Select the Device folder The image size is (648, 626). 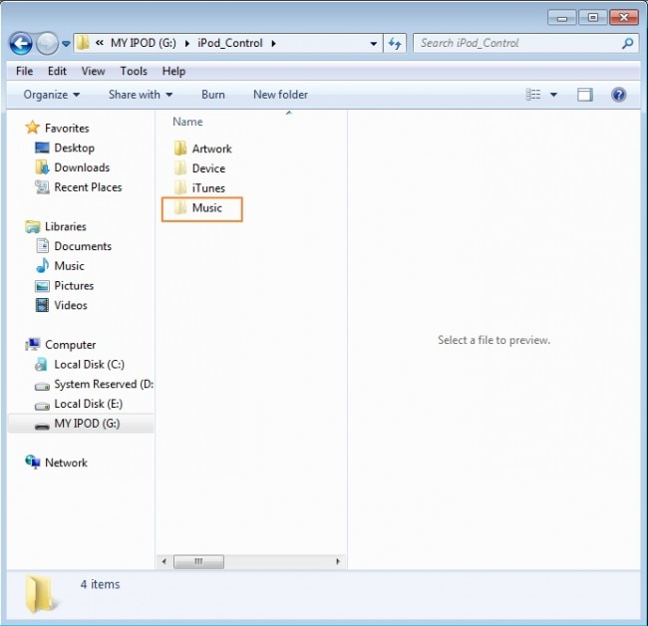tap(199, 168)
